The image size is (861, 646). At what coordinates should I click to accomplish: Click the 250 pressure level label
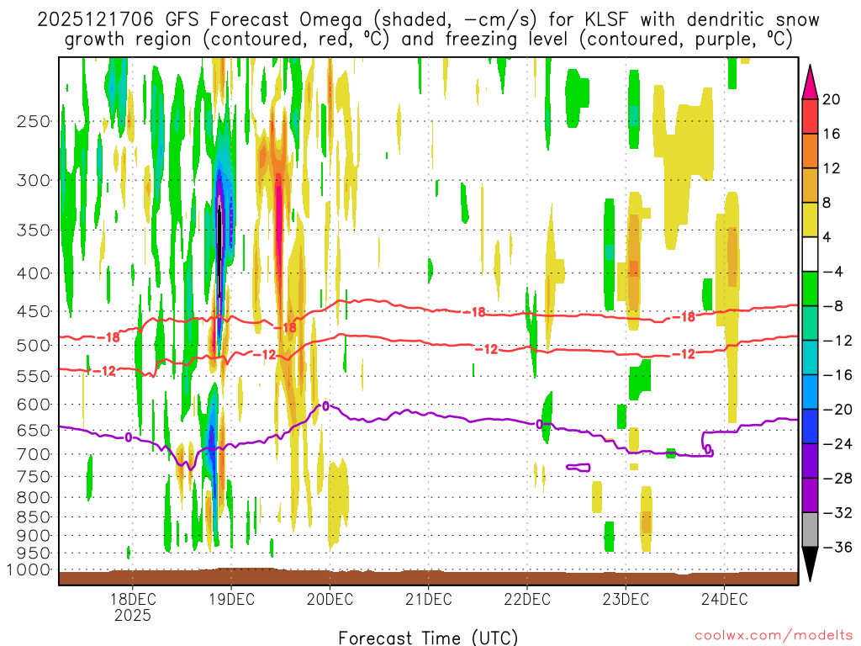pos(34,121)
